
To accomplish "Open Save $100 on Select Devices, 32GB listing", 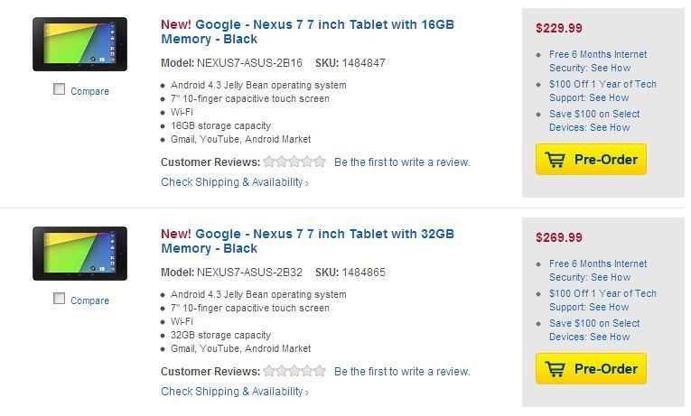I will (x=593, y=329).
